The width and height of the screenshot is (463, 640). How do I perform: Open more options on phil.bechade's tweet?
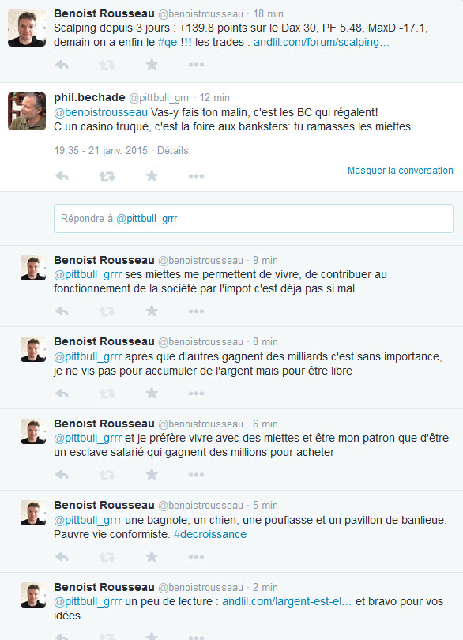point(196,176)
